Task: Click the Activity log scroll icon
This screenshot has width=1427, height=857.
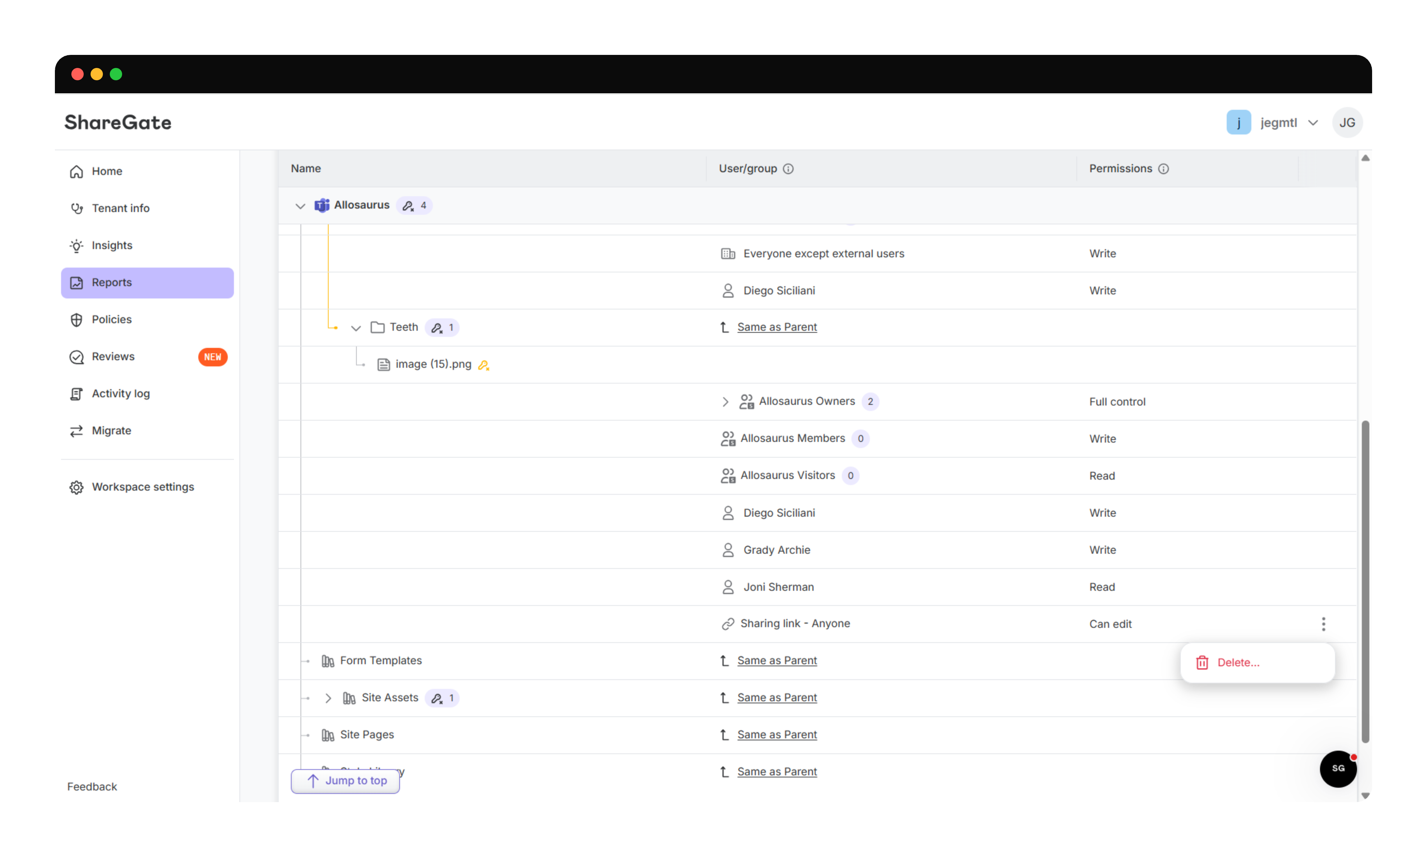Action: click(x=76, y=394)
